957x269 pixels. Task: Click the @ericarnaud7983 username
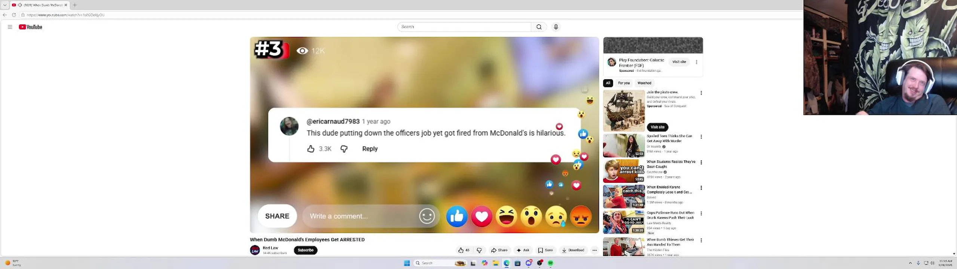[333, 121]
